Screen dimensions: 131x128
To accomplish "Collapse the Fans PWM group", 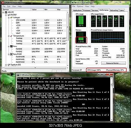I will [9, 54].
